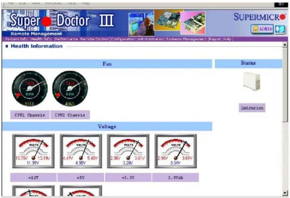Click the +5V voltage meter
290x198 pixels.
81,151
